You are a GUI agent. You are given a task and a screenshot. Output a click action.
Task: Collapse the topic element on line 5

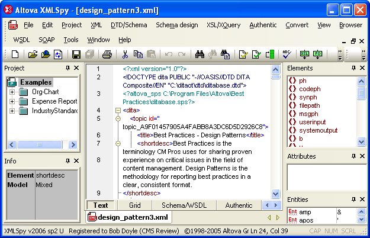pyautogui.click(x=118, y=118)
